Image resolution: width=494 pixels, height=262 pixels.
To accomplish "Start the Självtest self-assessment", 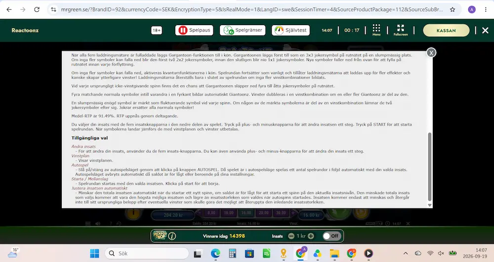I will pos(291,30).
